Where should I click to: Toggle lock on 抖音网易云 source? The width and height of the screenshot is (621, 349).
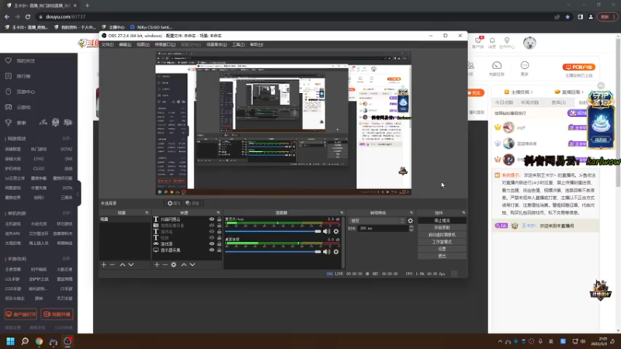(219, 219)
